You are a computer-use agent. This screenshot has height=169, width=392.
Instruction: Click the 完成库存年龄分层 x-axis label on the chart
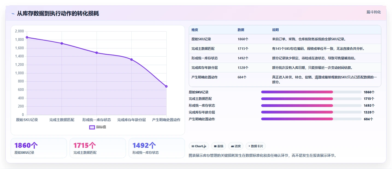click(x=131, y=120)
